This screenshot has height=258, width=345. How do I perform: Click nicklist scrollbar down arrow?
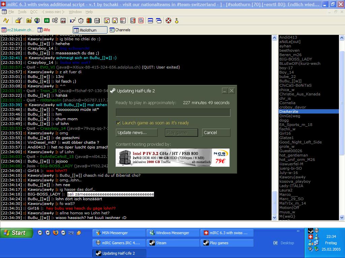342,218
